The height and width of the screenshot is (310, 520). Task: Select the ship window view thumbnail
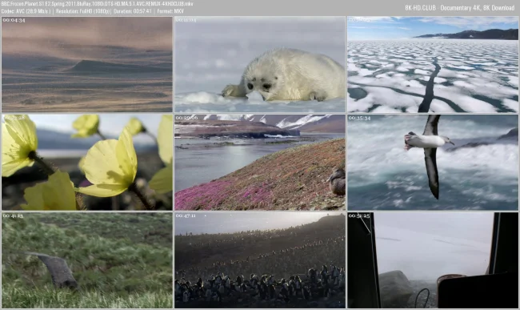point(433,260)
